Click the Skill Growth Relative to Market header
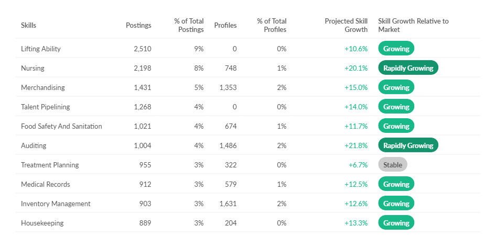Screen dimensions: 496x248 coord(413,25)
